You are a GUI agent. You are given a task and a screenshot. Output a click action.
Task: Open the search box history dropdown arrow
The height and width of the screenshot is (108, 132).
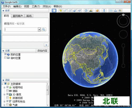point(39,29)
